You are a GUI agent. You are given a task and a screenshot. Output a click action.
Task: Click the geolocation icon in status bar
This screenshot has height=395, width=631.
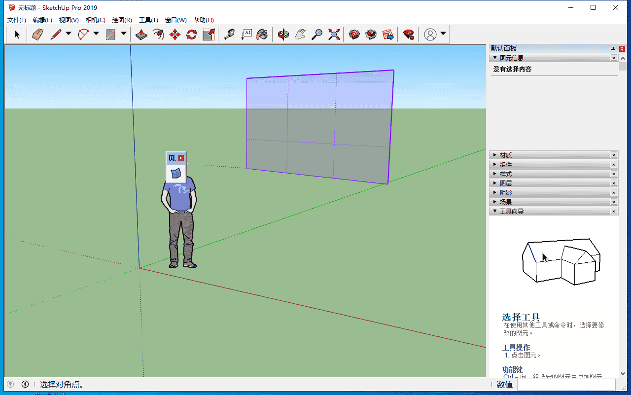coord(10,384)
